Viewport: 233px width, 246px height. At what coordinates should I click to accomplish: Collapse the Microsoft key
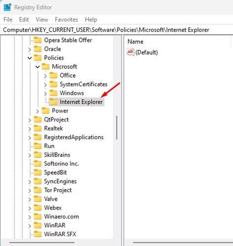[x=37, y=67]
